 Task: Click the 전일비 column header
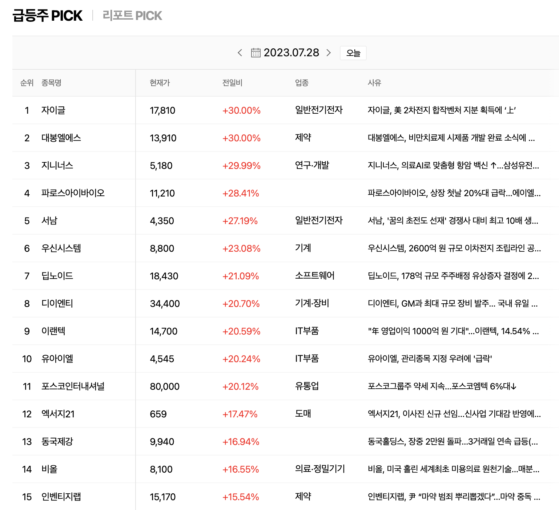pyautogui.click(x=233, y=83)
